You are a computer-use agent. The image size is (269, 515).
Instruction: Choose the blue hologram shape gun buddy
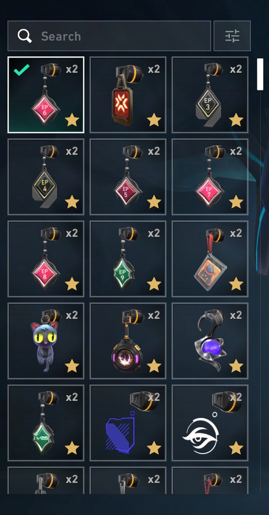pos(128,423)
